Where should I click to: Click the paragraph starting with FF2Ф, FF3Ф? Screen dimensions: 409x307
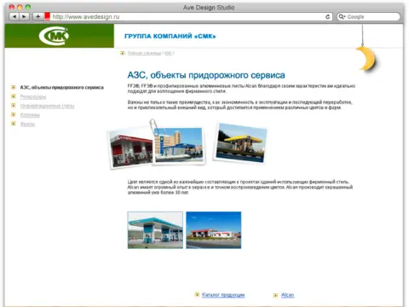[x=241, y=89]
